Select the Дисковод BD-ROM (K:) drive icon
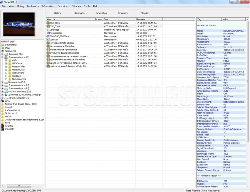 pos(6,95)
